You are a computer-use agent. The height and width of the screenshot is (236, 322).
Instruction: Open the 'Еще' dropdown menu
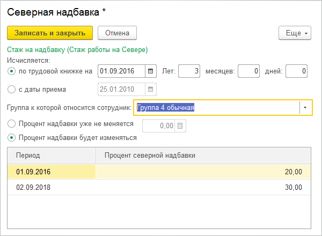point(295,33)
